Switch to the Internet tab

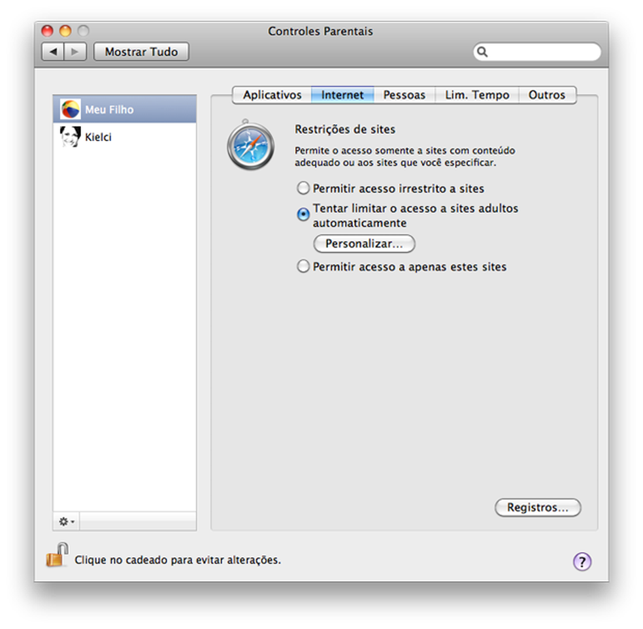[342, 95]
